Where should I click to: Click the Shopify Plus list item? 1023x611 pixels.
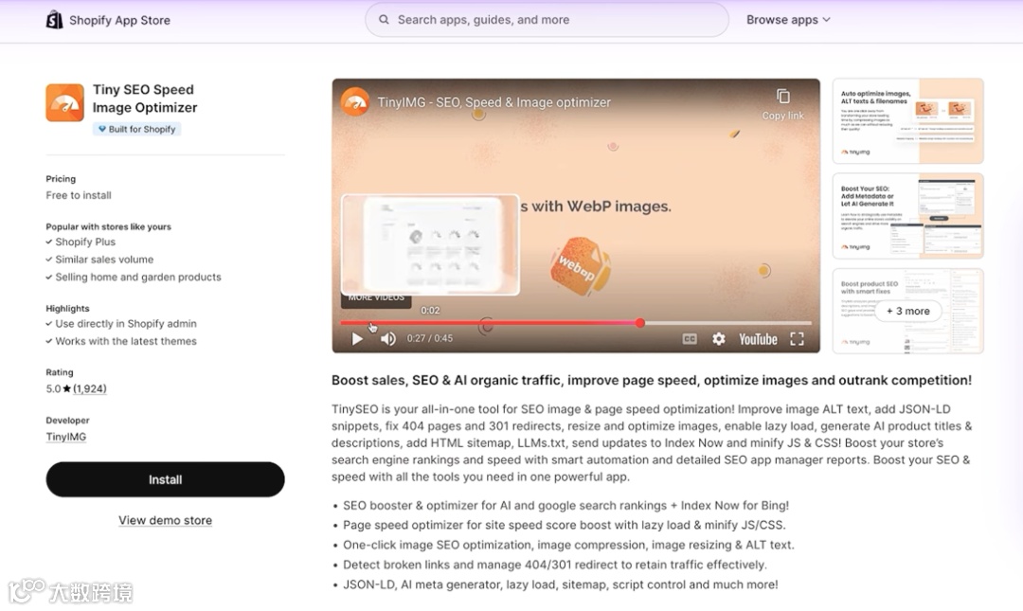(x=85, y=242)
